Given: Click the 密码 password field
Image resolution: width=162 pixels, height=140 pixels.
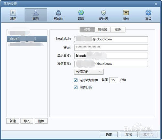Looking at the screenshot, I should 111,48.
